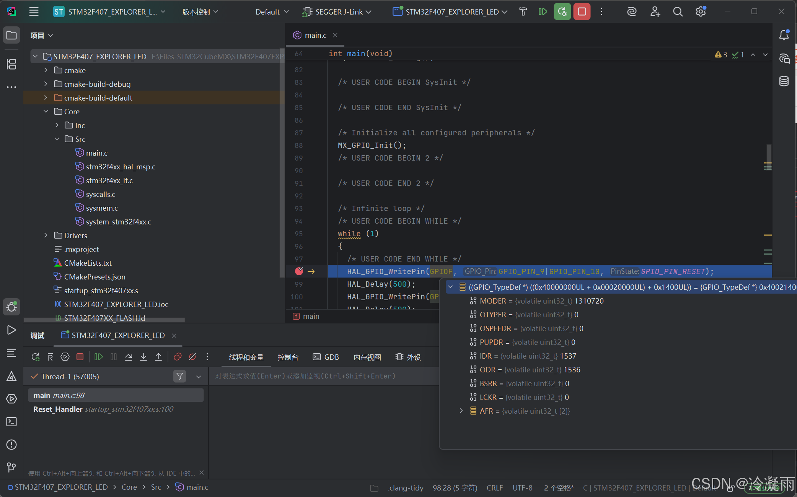797x497 pixels.
Task: Open the Code With Me user icon
Action: click(x=655, y=12)
